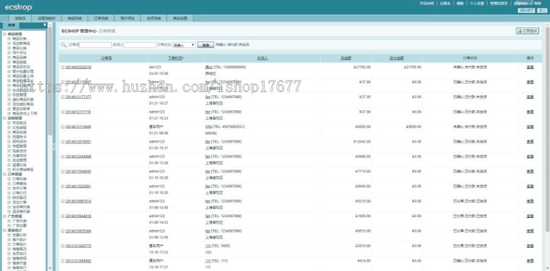Collapse the 广告管理 tree group

pos(4,217)
